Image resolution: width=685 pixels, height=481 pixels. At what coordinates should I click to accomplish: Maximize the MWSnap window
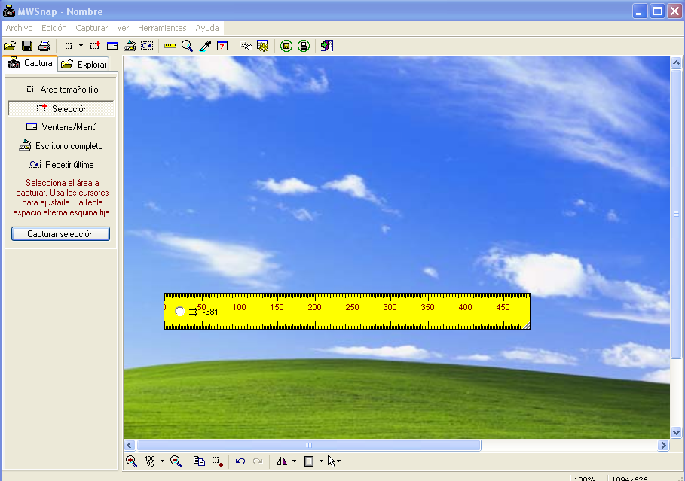point(657,11)
